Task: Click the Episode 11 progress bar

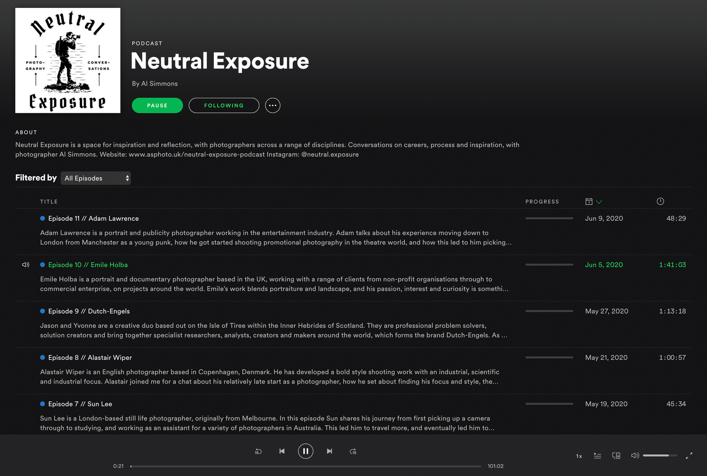Action: pyautogui.click(x=549, y=218)
